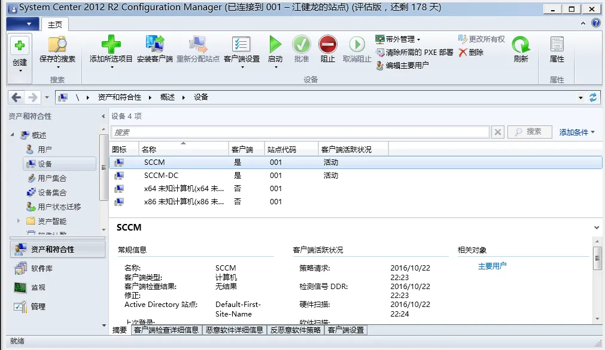Click the navigation tree scrollbar thumb

pyautogui.click(x=104, y=167)
